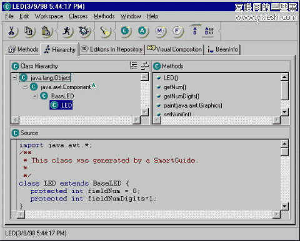This screenshot has width=300, height=241.
Task: Open the File menu
Action: point(9,16)
